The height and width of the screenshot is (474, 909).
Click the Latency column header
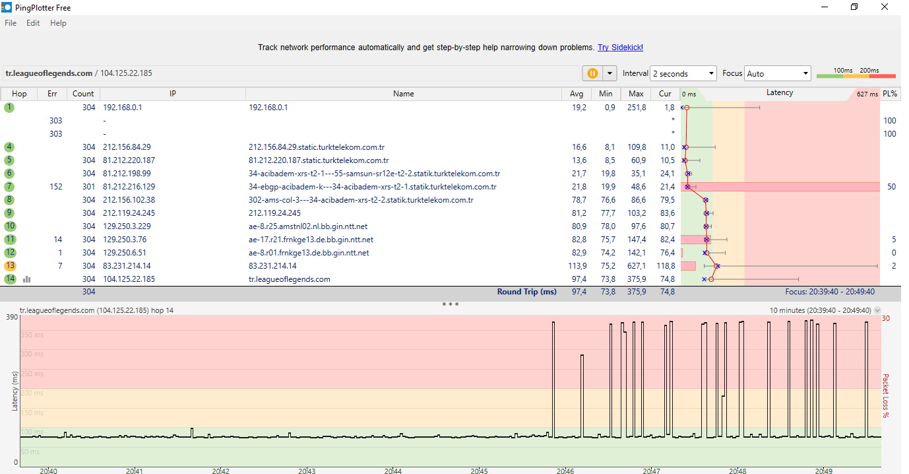(780, 93)
